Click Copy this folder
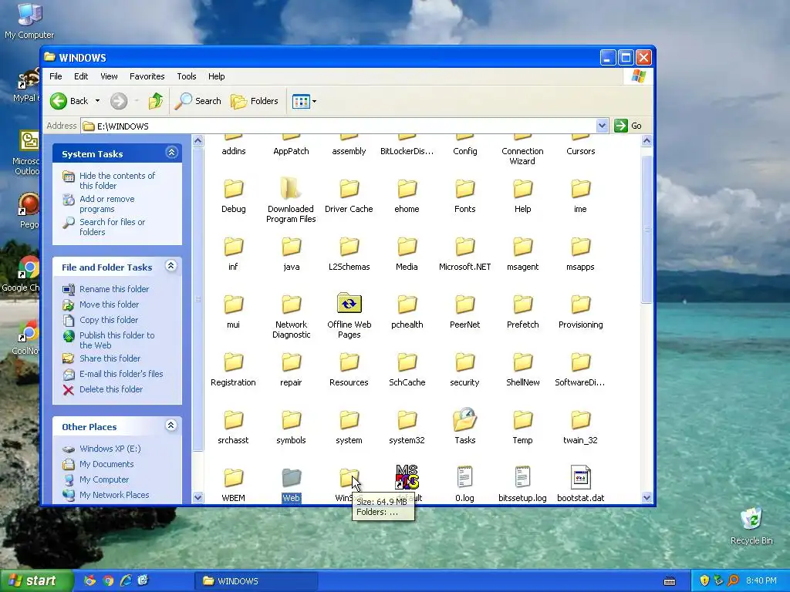 click(x=108, y=320)
